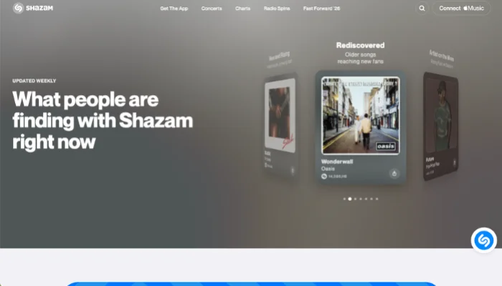Click the Shazam count icon under Oasis
The width and height of the screenshot is (502, 286).
[324, 176]
